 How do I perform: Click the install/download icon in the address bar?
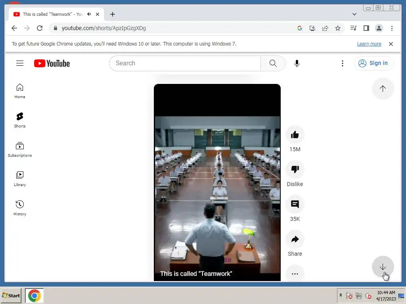click(312, 28)
